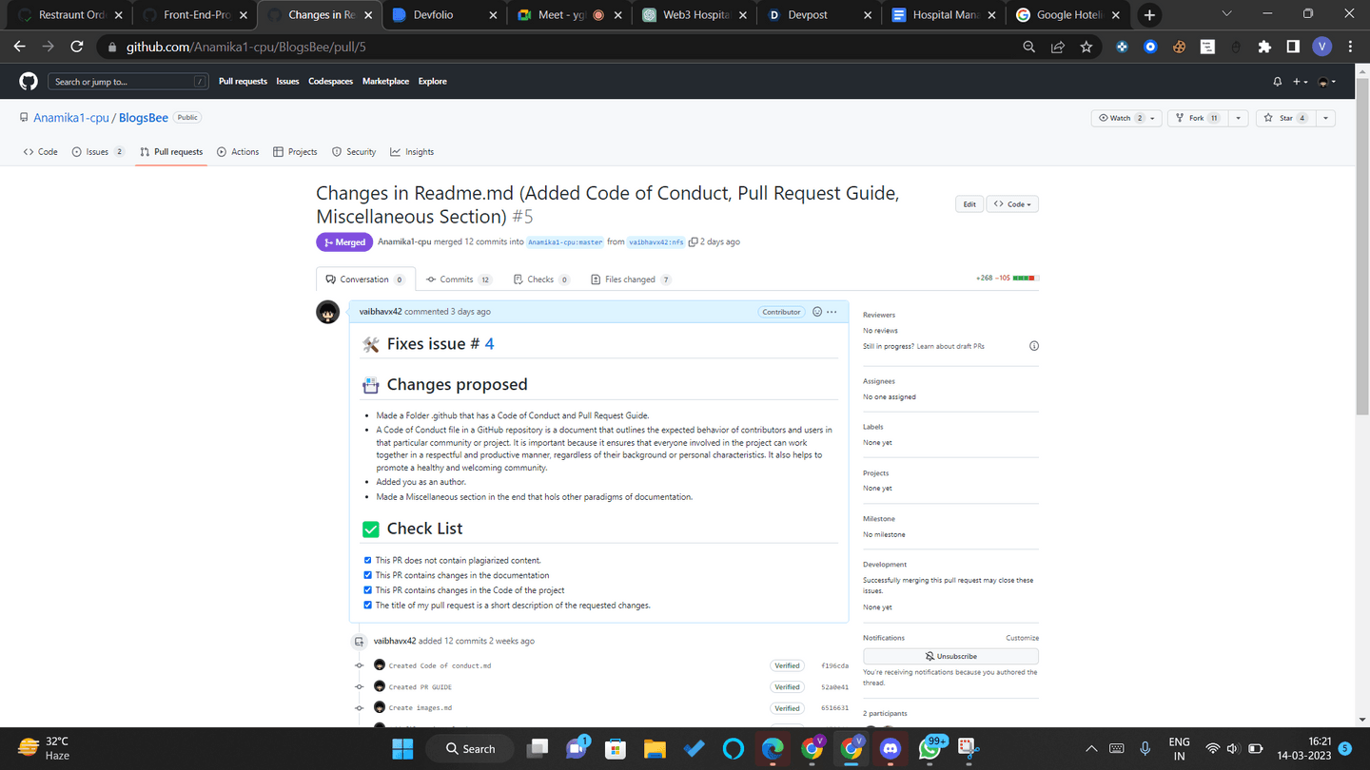Toggle 'changes in the Code of the project' checkbox
The image size is (1370, 770).
[368, 590]
